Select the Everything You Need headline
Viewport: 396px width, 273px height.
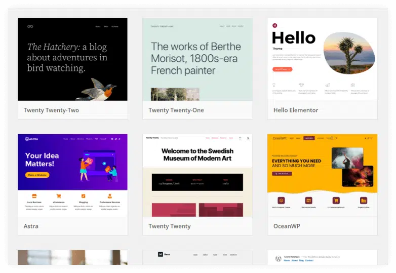(x=297, y=163)
